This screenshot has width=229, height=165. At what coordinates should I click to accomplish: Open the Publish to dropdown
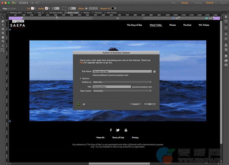click(122, 82)
